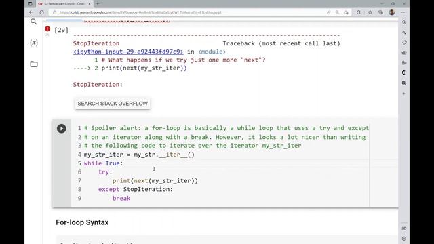Click the Edge extensions icon

359,12
